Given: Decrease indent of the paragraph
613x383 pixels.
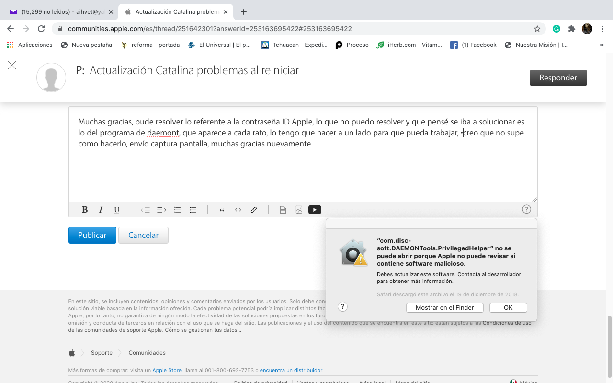Looking at the screenshot, I should click(145, 210).
